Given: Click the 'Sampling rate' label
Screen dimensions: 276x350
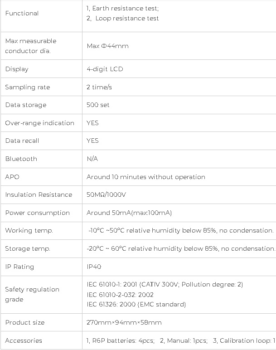Looking at the screenshot, I should tap(28, 87).
